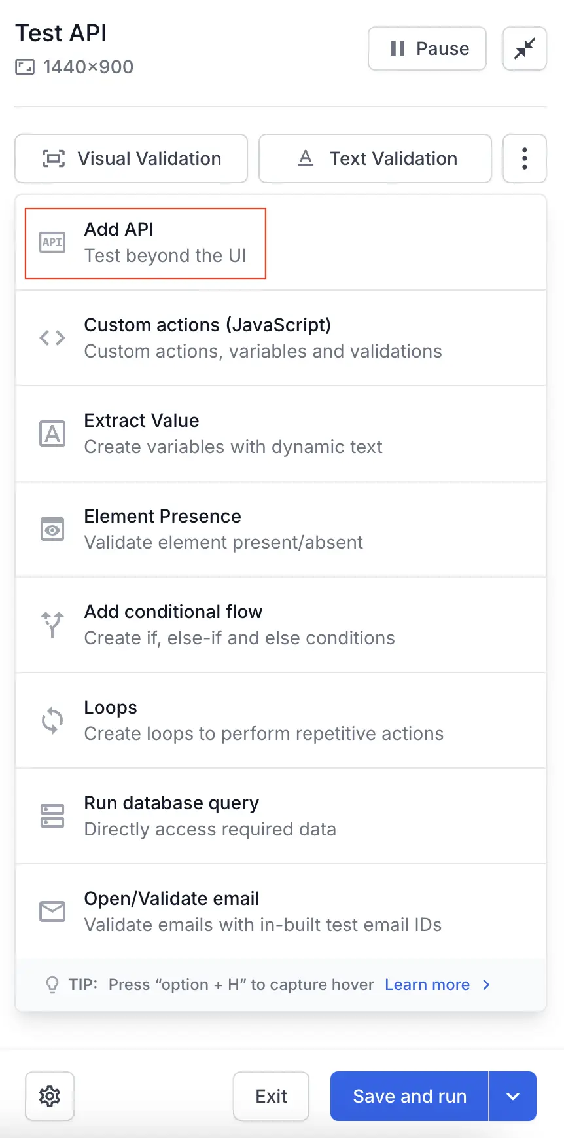Open the Learn more link
Viewport: 564px width, 1138px height.
coord(427,985)
